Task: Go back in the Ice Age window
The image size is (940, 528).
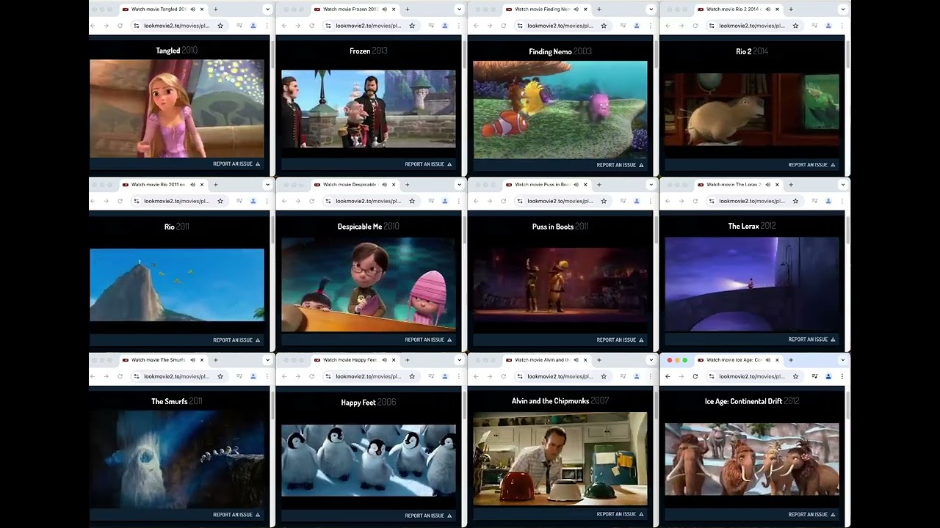Action: [668, 376]
